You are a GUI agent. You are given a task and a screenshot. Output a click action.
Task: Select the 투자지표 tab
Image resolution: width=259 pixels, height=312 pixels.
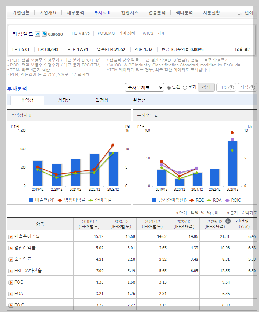pos(102,13)
